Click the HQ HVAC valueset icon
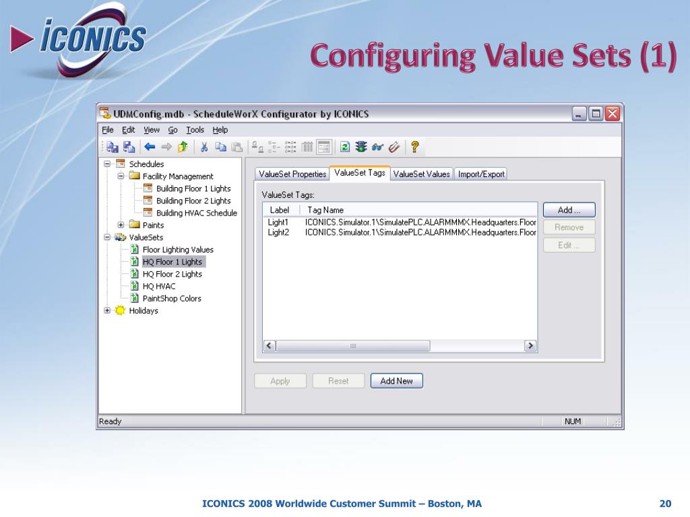The height and width of the screenshot is (517, 690). pyautogui.click(x=135, y=286)
